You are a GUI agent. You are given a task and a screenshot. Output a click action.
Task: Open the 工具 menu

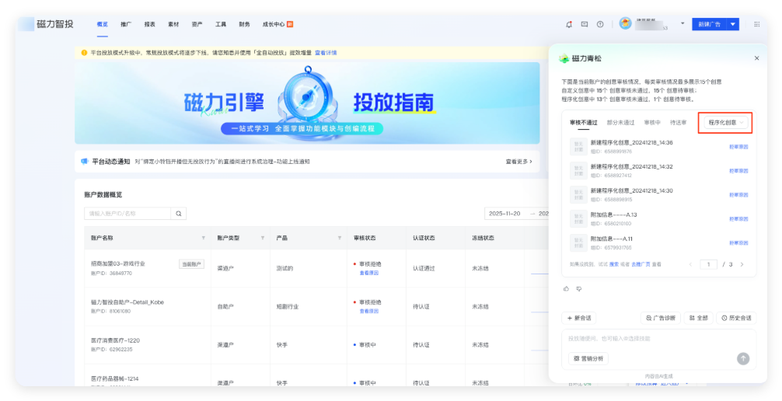pyautogui.click(x=221, y=24)
